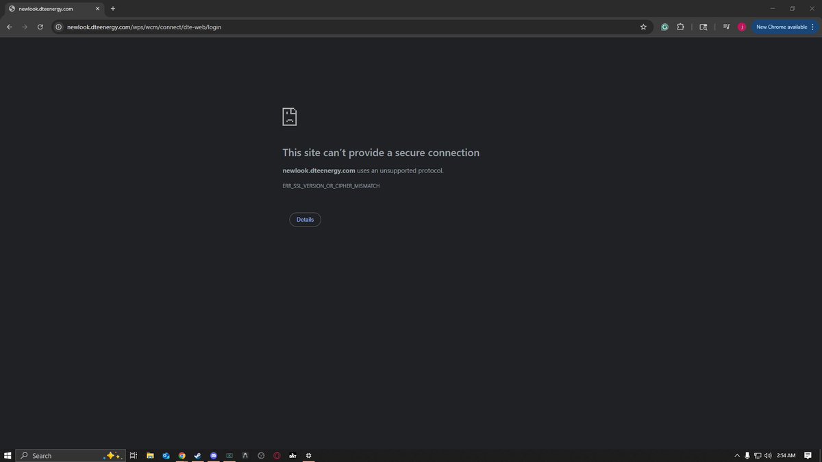This screenshot has height=462, width=822.
Task: Open Steam from the taskbar
Action: click(198, 456)
